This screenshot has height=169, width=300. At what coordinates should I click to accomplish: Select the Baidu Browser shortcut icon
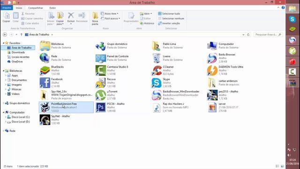[x=212, y=58]
